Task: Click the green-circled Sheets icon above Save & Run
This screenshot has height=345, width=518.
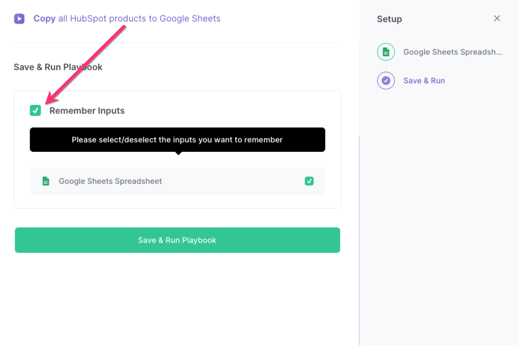Action: (x=386, y=52)
